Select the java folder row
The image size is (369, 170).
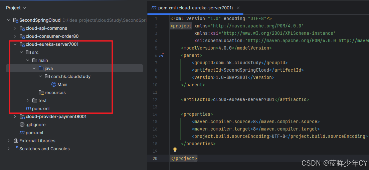point(74,68)
